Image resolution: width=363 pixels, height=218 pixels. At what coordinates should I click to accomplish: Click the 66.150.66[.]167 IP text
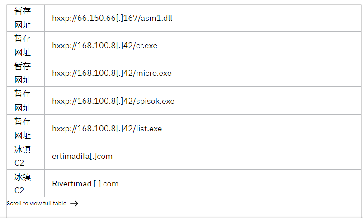tap(107, 18)
